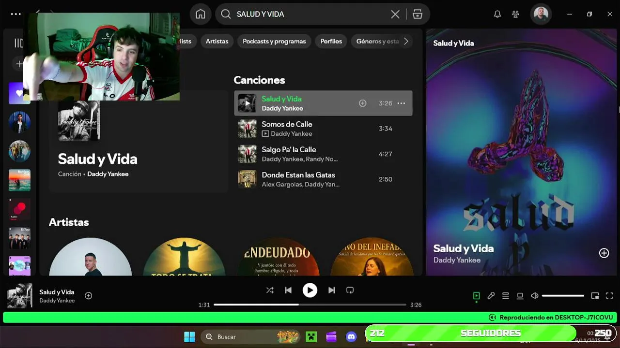Image resolution: width=620 pixels, height=348 pixels.
Task: Open the connect to a device icon
Action: pos(520,295)
